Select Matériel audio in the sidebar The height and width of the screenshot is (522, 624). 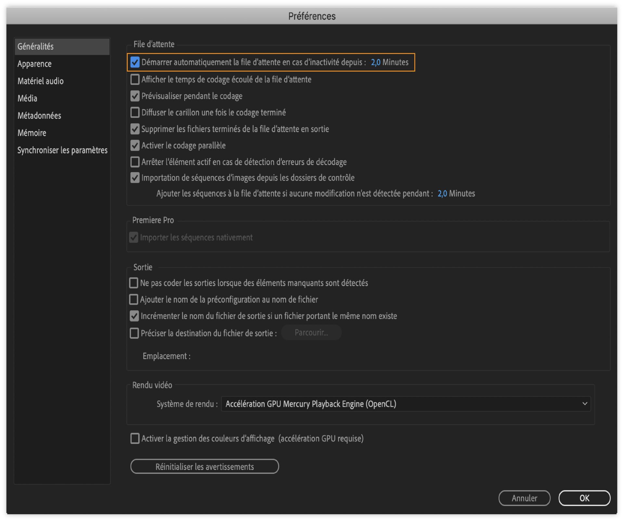pos(41,81)
